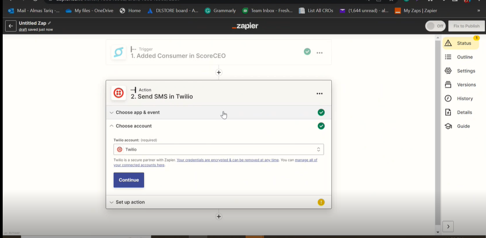The height and width of the screenshot is (238, 486).
Task: Open Mail bookmark in bookmarks bar
Action: [34, 11]
